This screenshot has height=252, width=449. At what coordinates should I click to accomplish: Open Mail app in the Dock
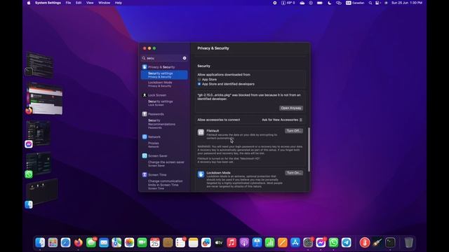click(104, 243)
